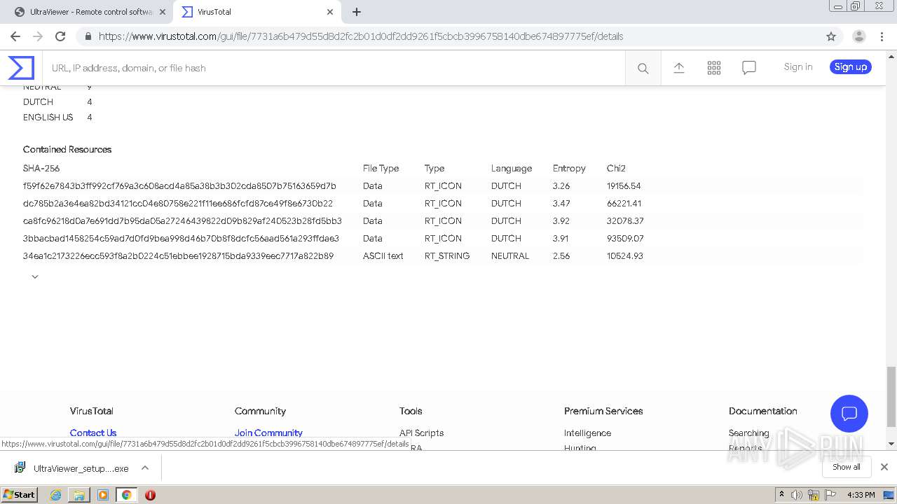
Task: Click the RT_STRING type cell
Action: point(447,256)
